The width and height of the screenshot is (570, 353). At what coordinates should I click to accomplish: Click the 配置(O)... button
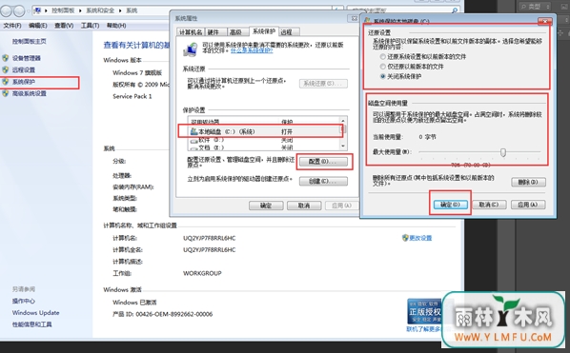click(323, 162)
